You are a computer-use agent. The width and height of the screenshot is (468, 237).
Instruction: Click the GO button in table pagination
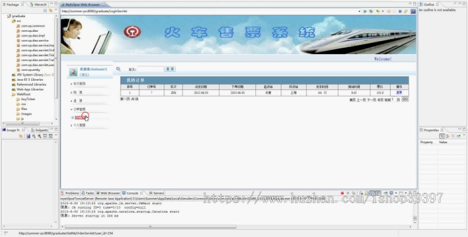[405, 99]
